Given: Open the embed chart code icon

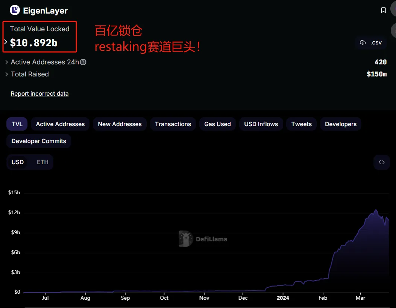Looking at the screenshot, I should coord(382,162).
